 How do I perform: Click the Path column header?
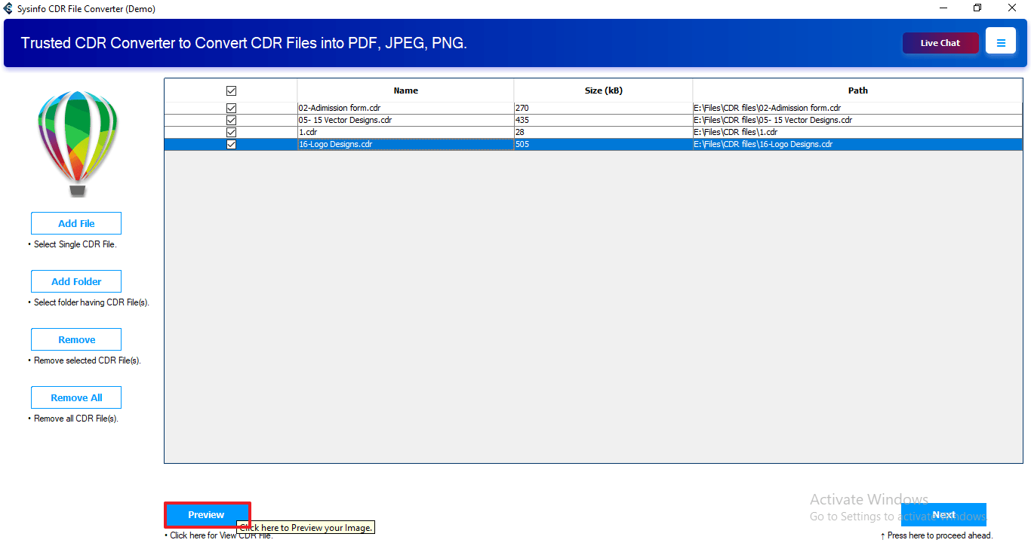point(857,90)
